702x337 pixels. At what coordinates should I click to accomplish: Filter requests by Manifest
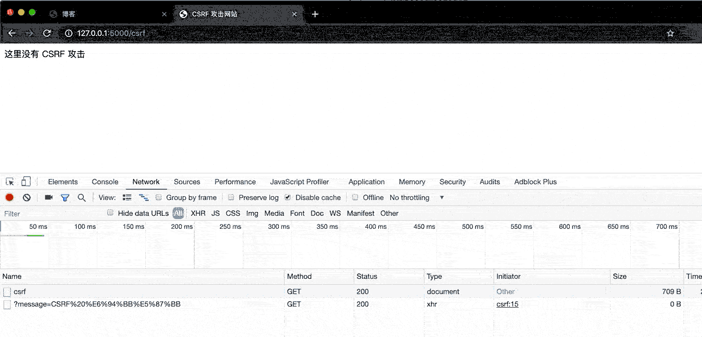361,213
